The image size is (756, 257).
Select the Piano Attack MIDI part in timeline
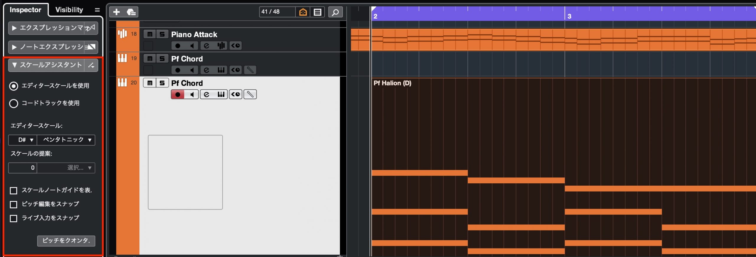[553, 39]
